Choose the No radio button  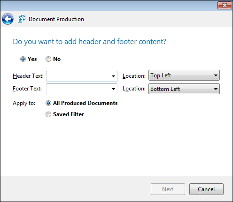click(48, 59)
